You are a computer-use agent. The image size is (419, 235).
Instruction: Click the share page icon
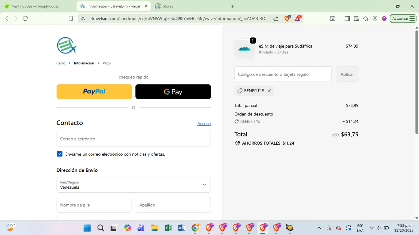pyautogui.click(x=276, y=18)
